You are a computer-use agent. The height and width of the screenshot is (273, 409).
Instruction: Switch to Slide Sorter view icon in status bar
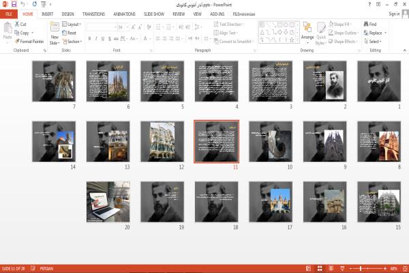point(320,268)
